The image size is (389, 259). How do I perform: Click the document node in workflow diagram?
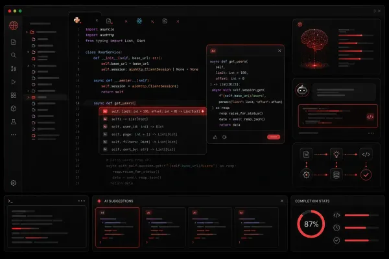click(x=306, y=154)
